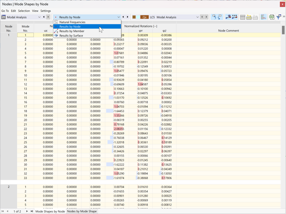Choose Results by Node in dropdown list

[x=87, y=27]
